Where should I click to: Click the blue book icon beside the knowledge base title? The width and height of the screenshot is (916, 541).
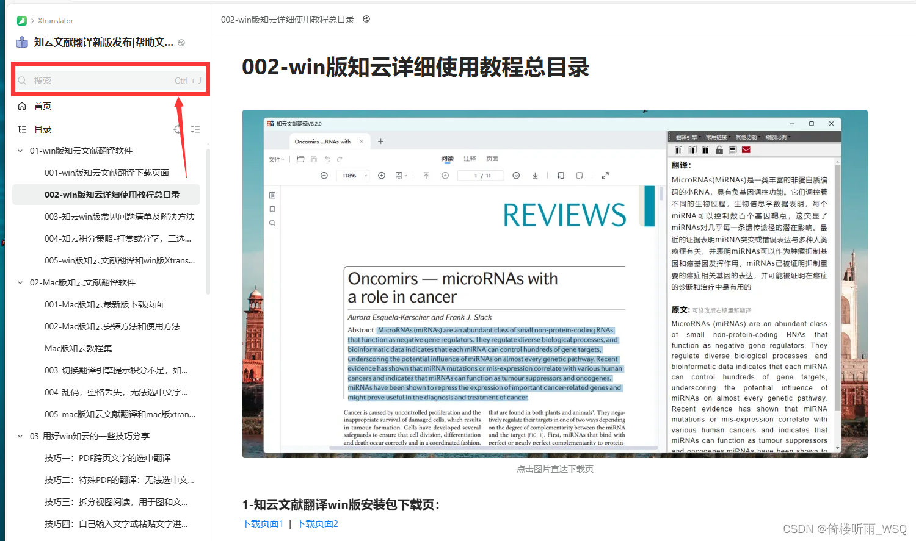click(x=22, y=42)
